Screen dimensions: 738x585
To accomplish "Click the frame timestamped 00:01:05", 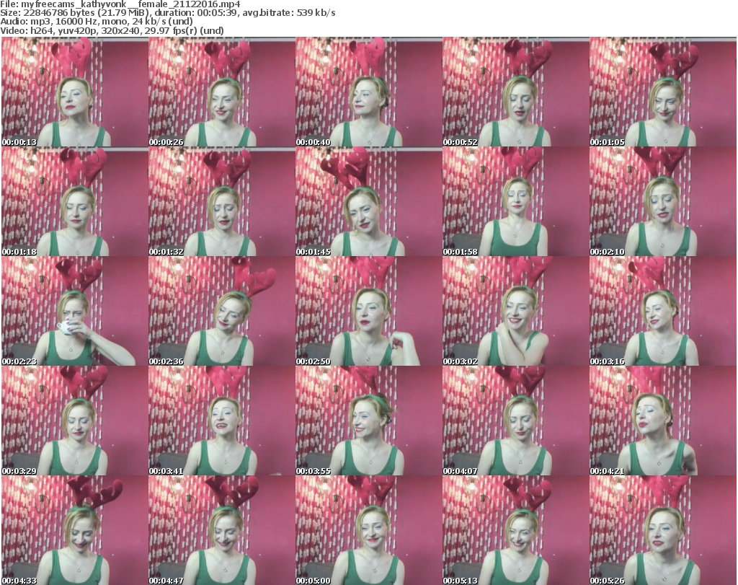I will point(662,92).
